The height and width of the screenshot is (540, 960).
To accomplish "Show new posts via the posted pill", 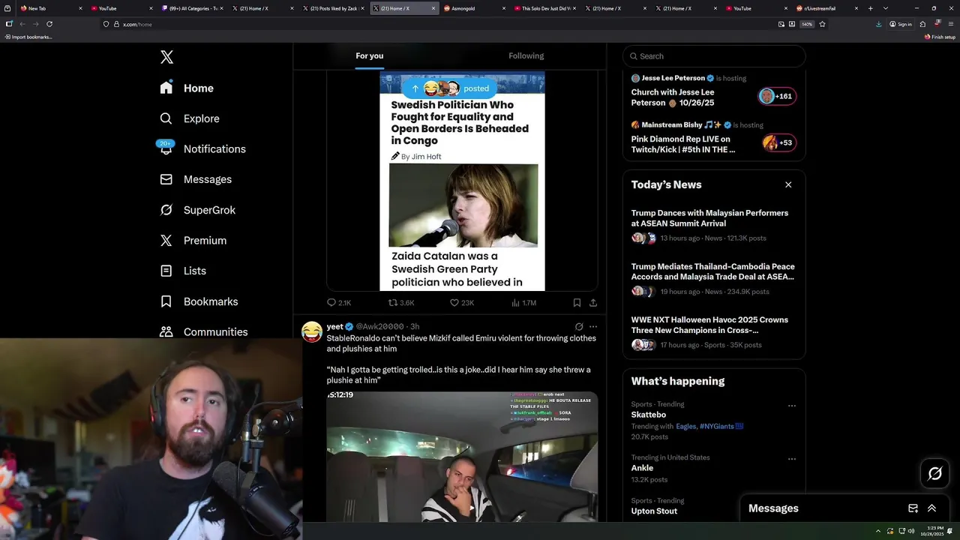I will pyautogui.click(x=449, y=88).
